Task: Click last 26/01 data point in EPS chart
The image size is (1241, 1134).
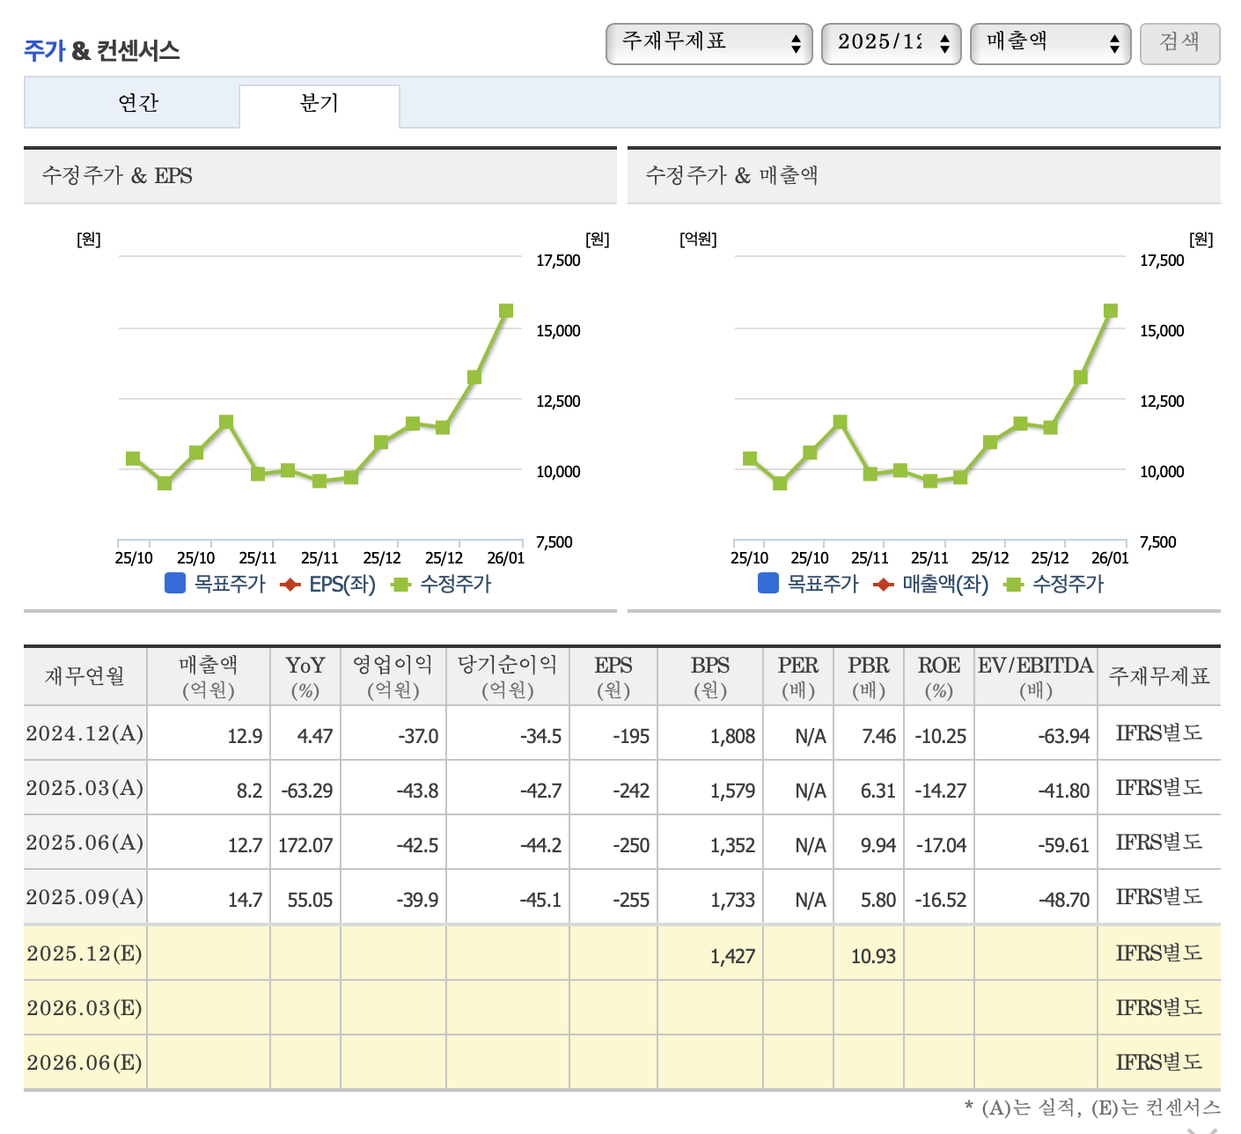Action: [506, 311]
